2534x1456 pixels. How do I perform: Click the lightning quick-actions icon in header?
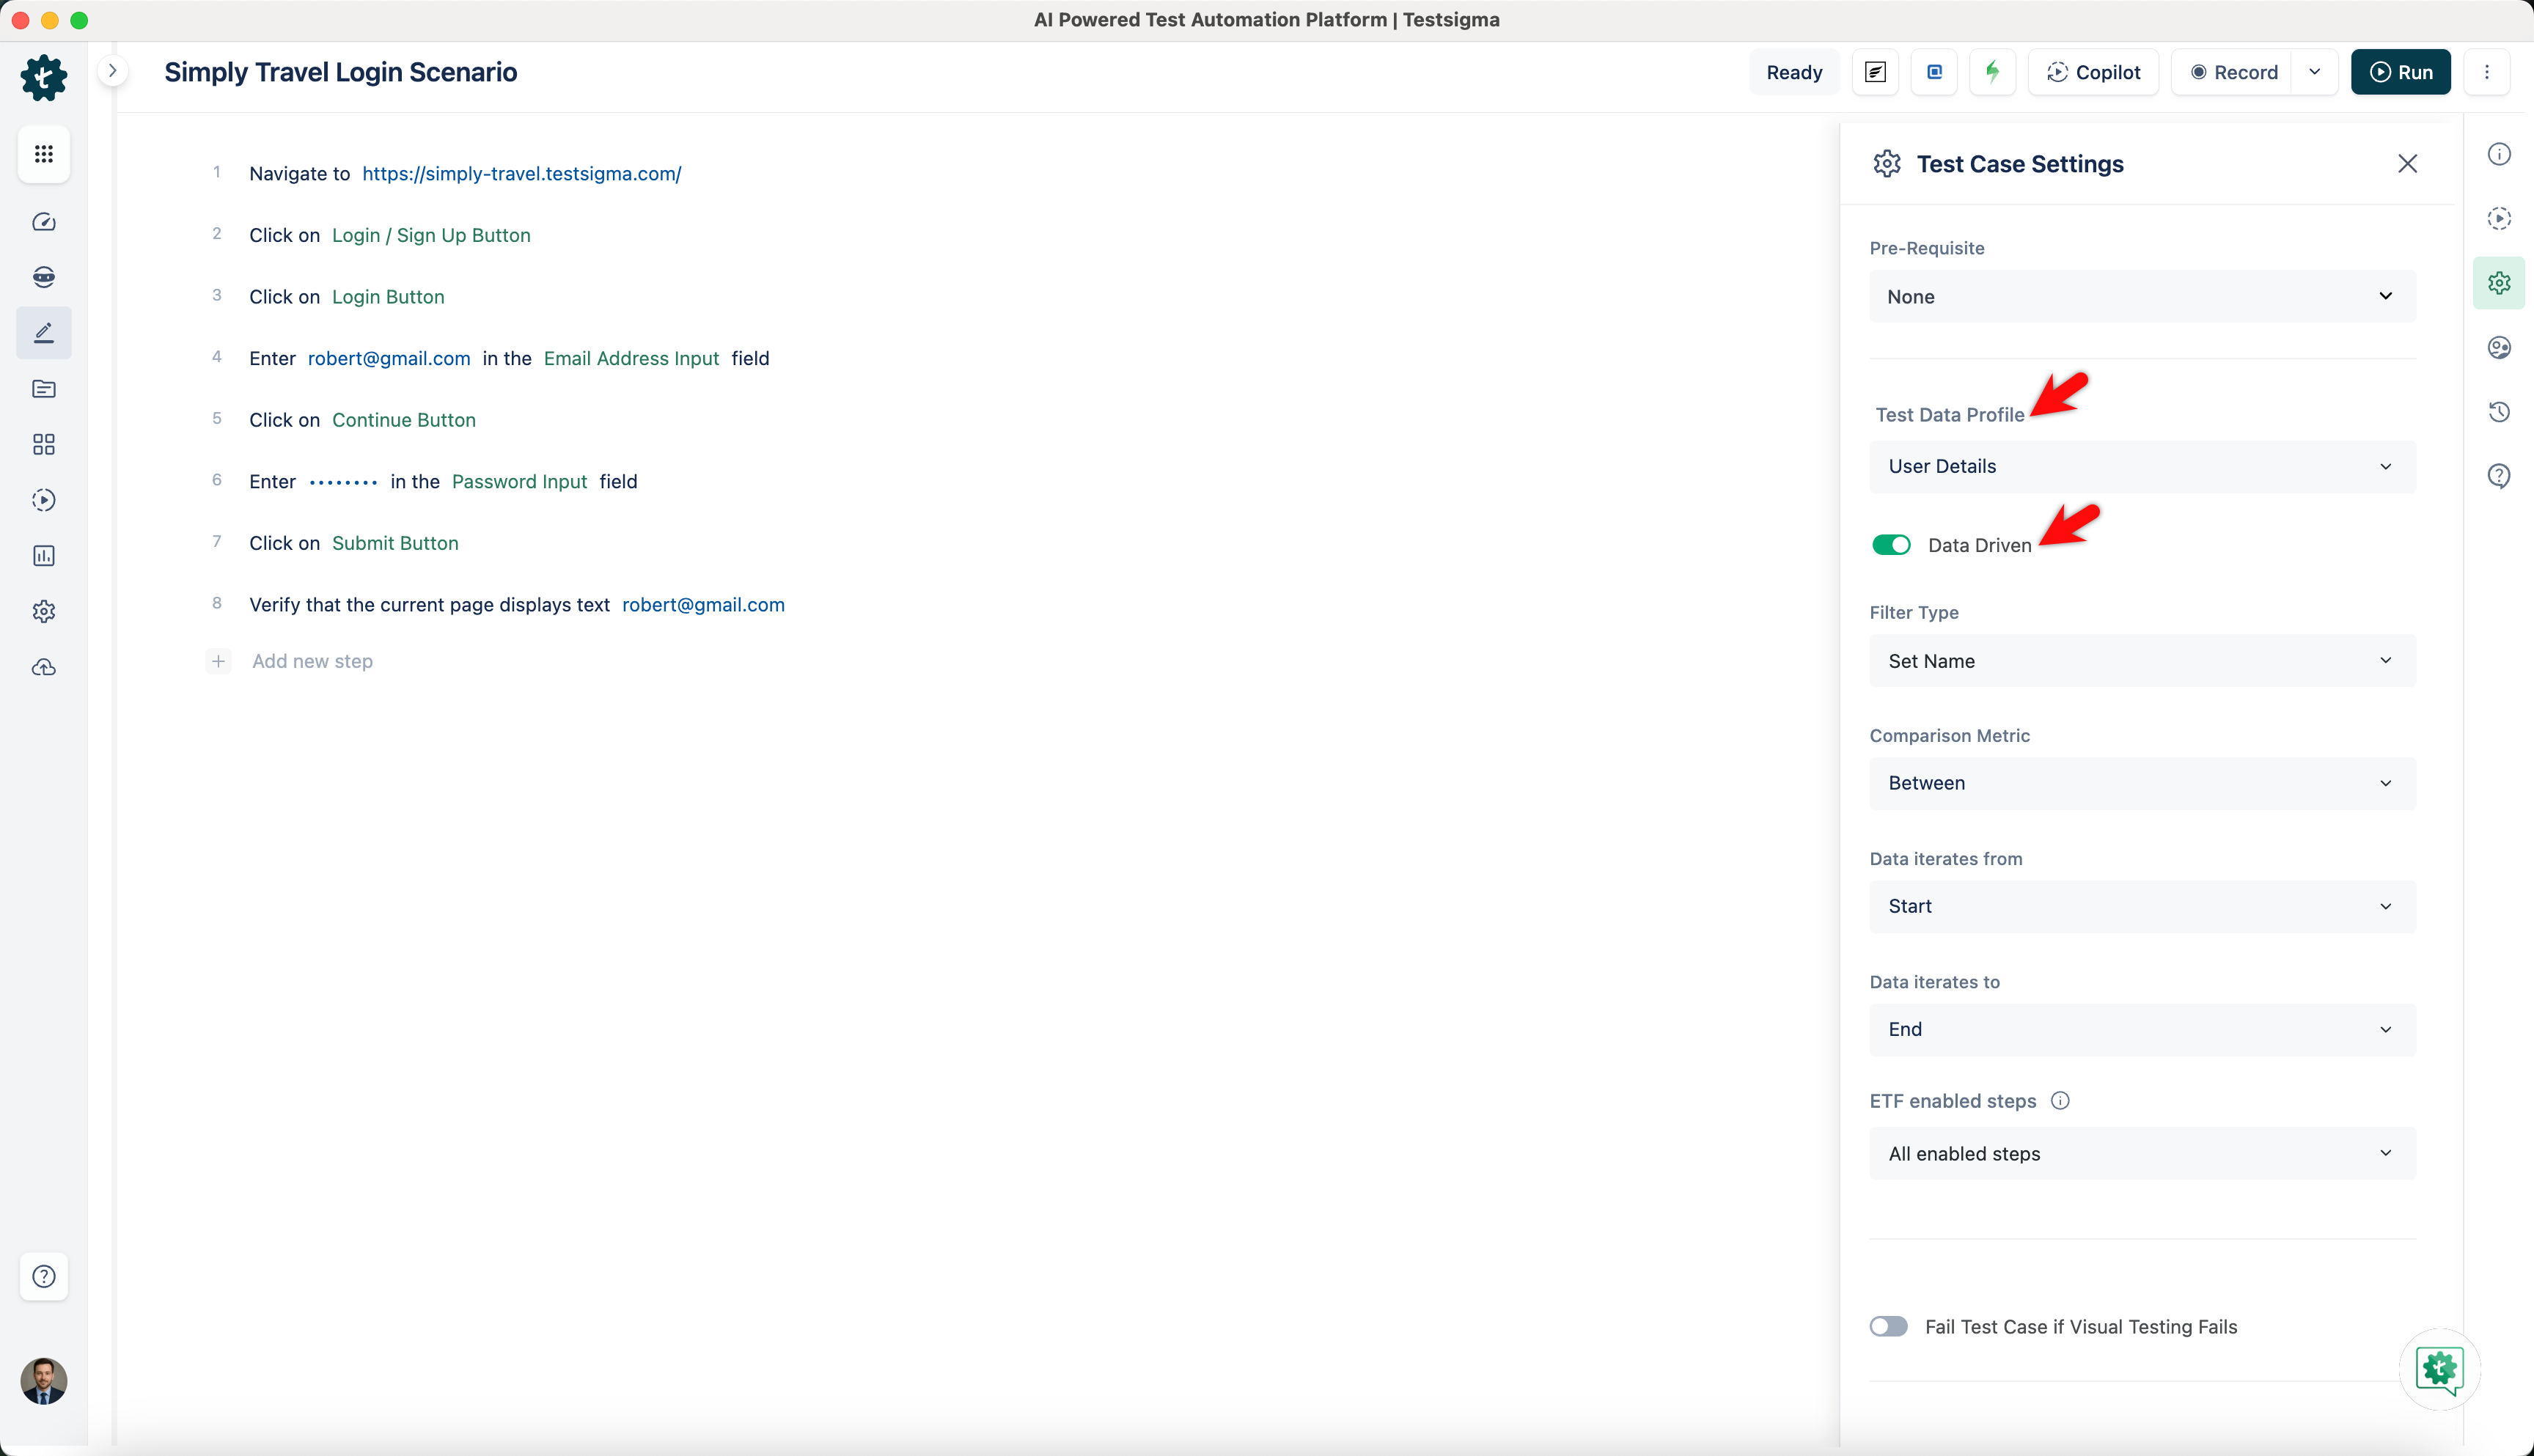pyautogui.click(x=1992, y=71)
